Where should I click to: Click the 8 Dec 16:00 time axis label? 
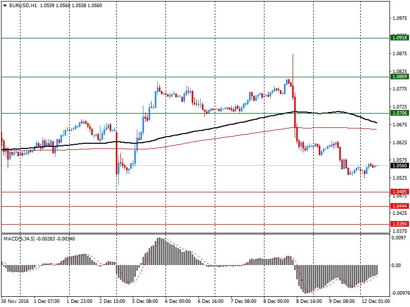pyautogui.click(x=309, y=301)
